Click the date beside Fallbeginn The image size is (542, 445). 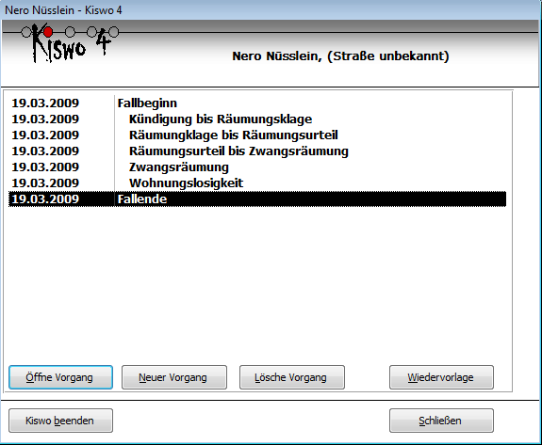(45, 103)
